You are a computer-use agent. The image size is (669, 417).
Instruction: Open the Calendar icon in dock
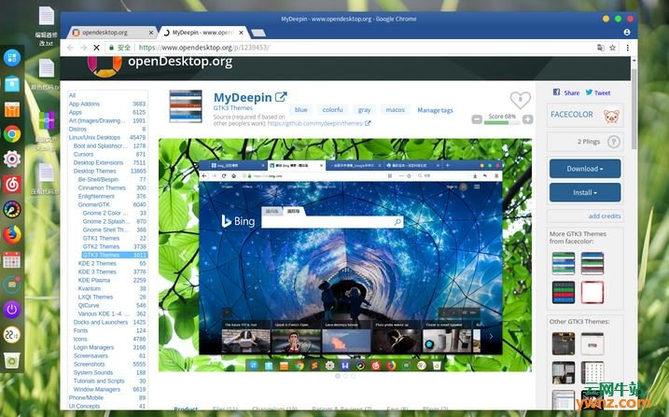pyautogui.click(x=12, y=259)
